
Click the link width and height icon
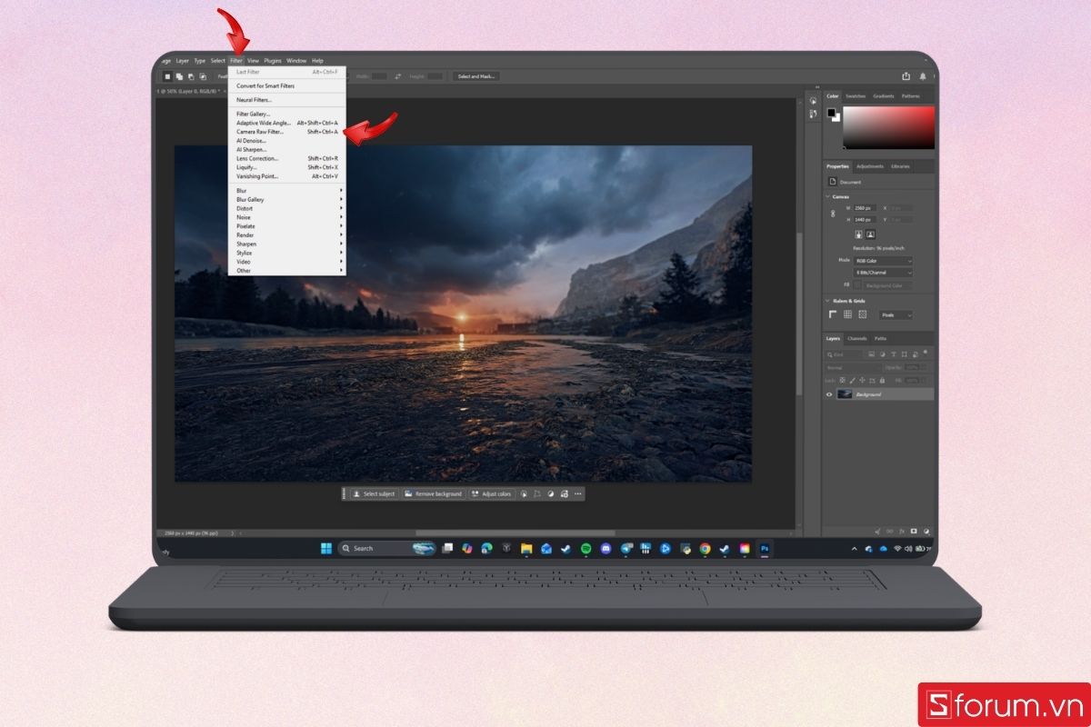click(832, 214)
